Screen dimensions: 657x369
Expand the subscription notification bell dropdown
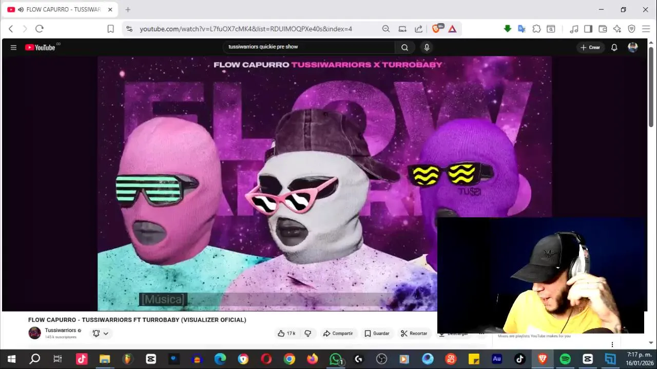tap(101, 333)
